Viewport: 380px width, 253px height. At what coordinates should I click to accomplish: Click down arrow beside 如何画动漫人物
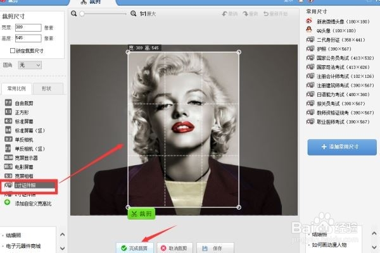coord(374,247)
